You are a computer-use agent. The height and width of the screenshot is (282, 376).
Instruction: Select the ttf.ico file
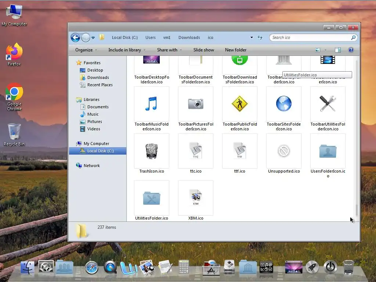coord(239,154)
